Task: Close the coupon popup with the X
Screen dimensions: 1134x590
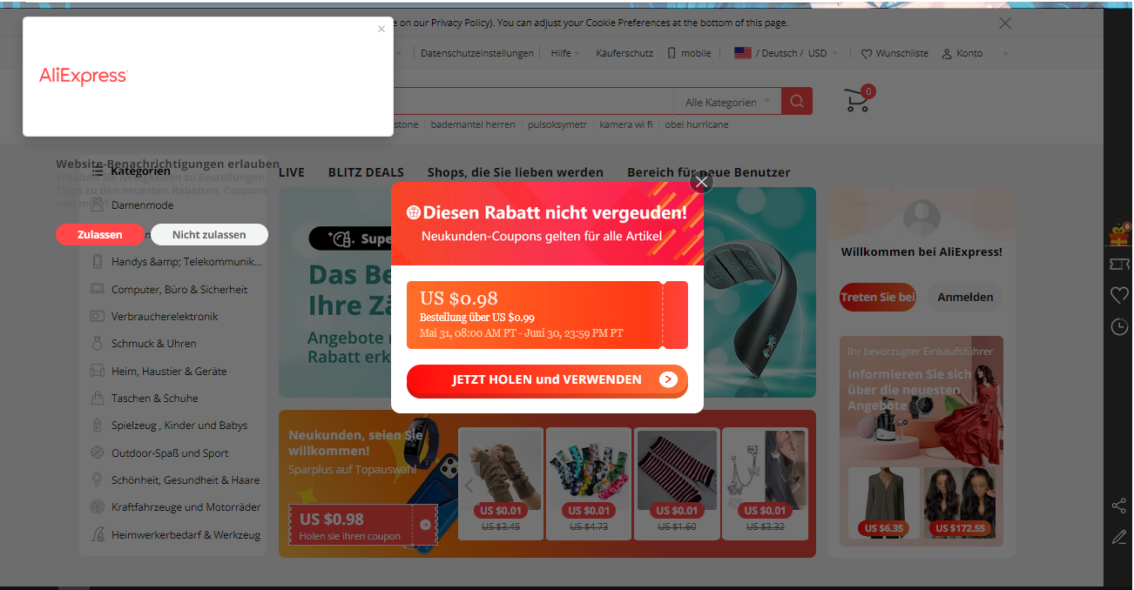Action: tap(701, 182)
